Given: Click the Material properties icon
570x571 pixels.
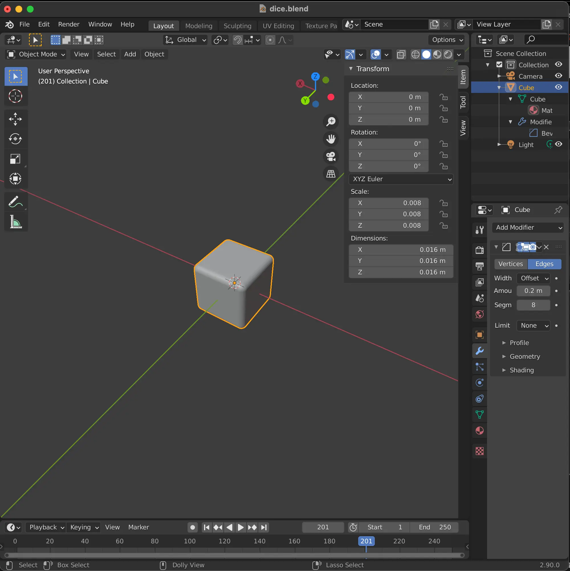Looking at the screenshot, I should point(480,431).
